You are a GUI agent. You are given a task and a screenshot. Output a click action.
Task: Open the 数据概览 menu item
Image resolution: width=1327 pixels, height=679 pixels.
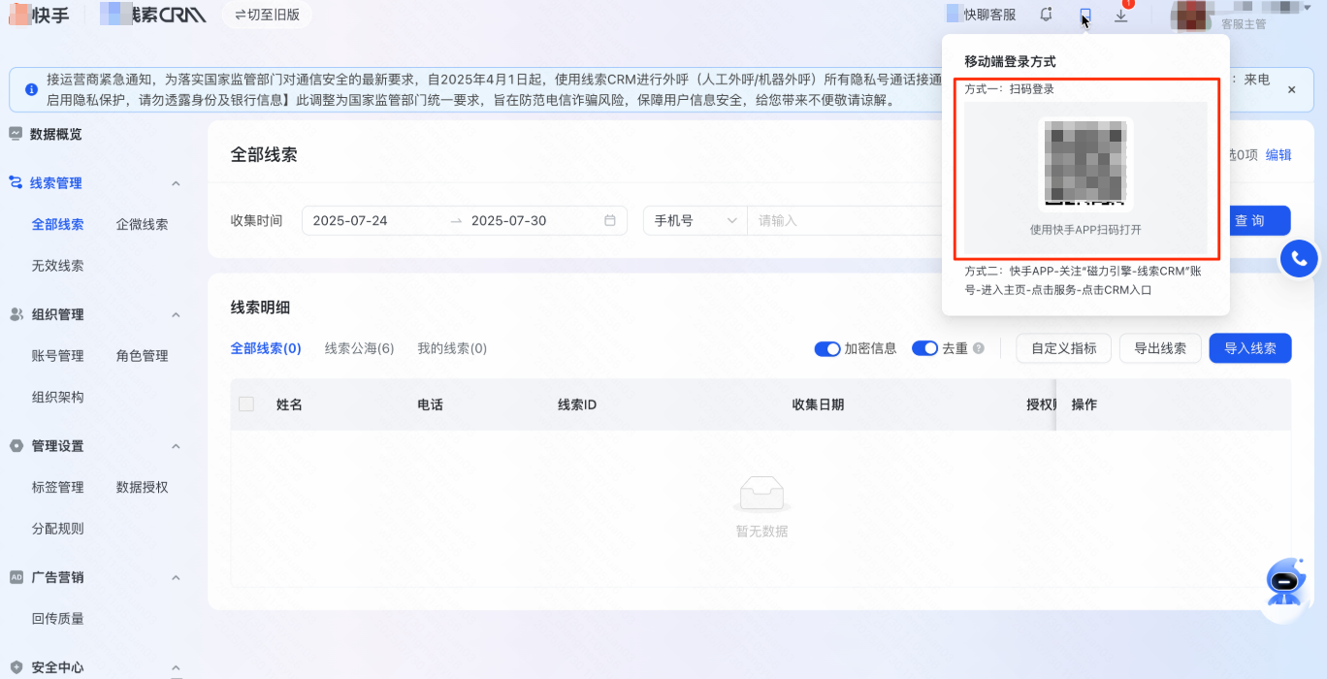(56, 134)
